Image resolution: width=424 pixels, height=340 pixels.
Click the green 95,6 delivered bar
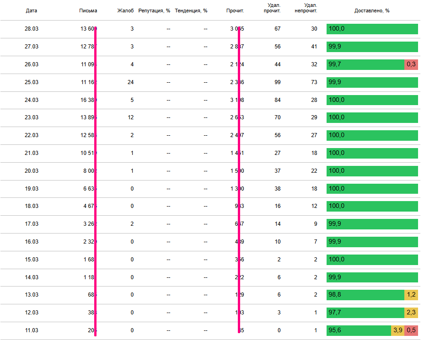pyautogui.click(x=358, y=330)
